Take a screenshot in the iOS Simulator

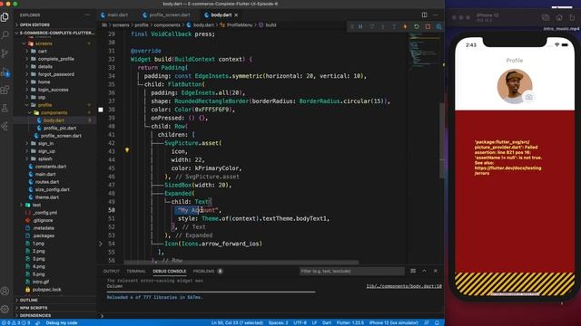pyautogui.click(x=546, y=17)
